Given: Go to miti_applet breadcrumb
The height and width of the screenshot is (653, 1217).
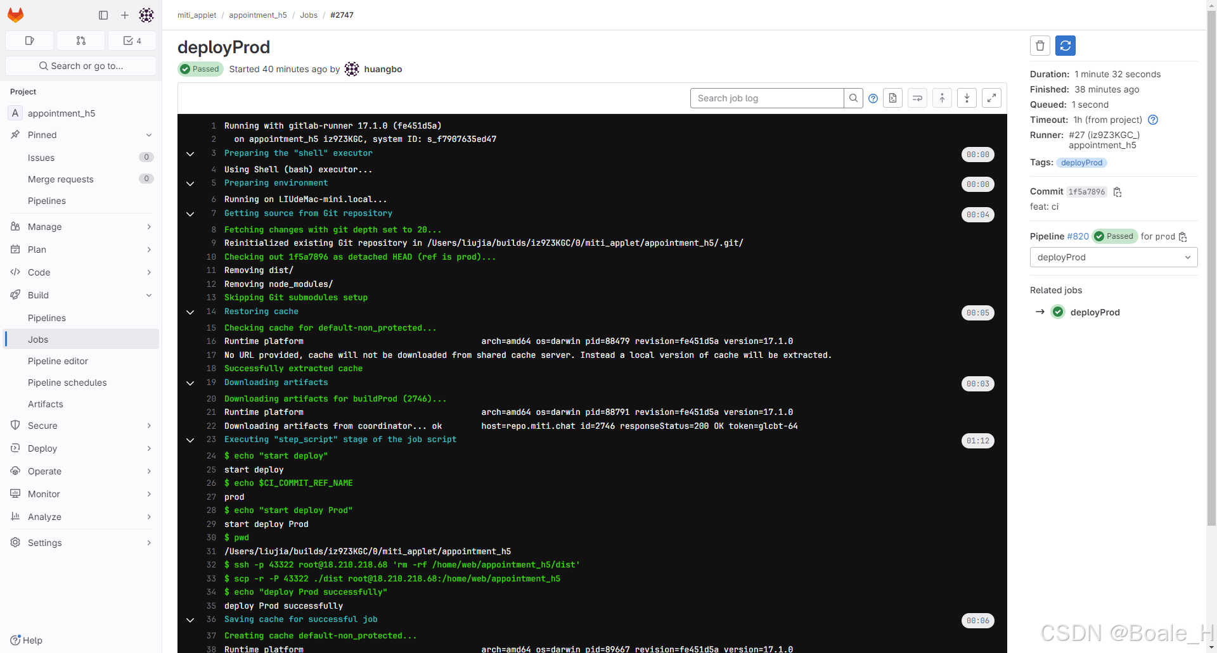Looking at the screenshot, I should (196, 15).
